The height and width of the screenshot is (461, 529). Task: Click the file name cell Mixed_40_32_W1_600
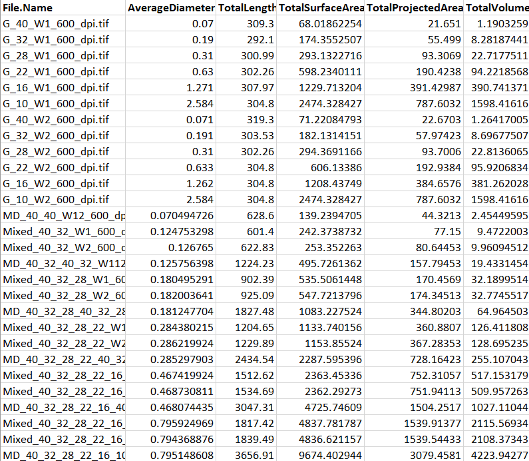click(63, 231)
